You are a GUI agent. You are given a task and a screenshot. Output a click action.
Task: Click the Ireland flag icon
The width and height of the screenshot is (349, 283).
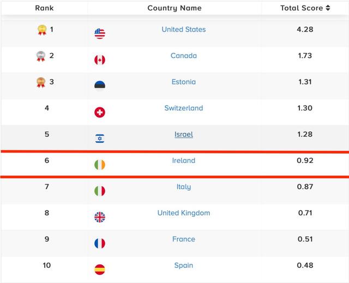(100, 165)
